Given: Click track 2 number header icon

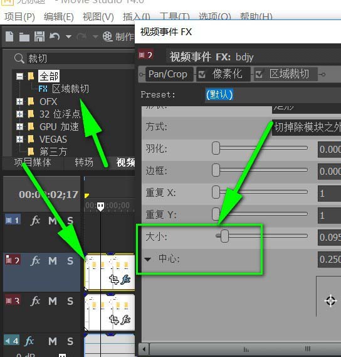Looking at the screenshot, I should [x=13, y=260].
